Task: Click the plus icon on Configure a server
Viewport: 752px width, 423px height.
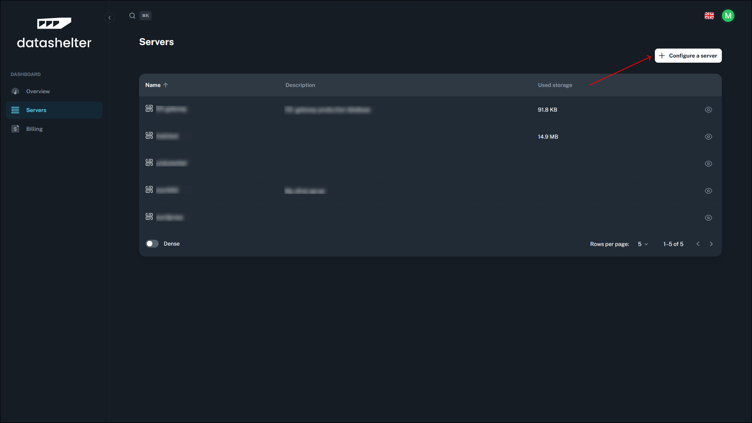Action: (662, 56)
